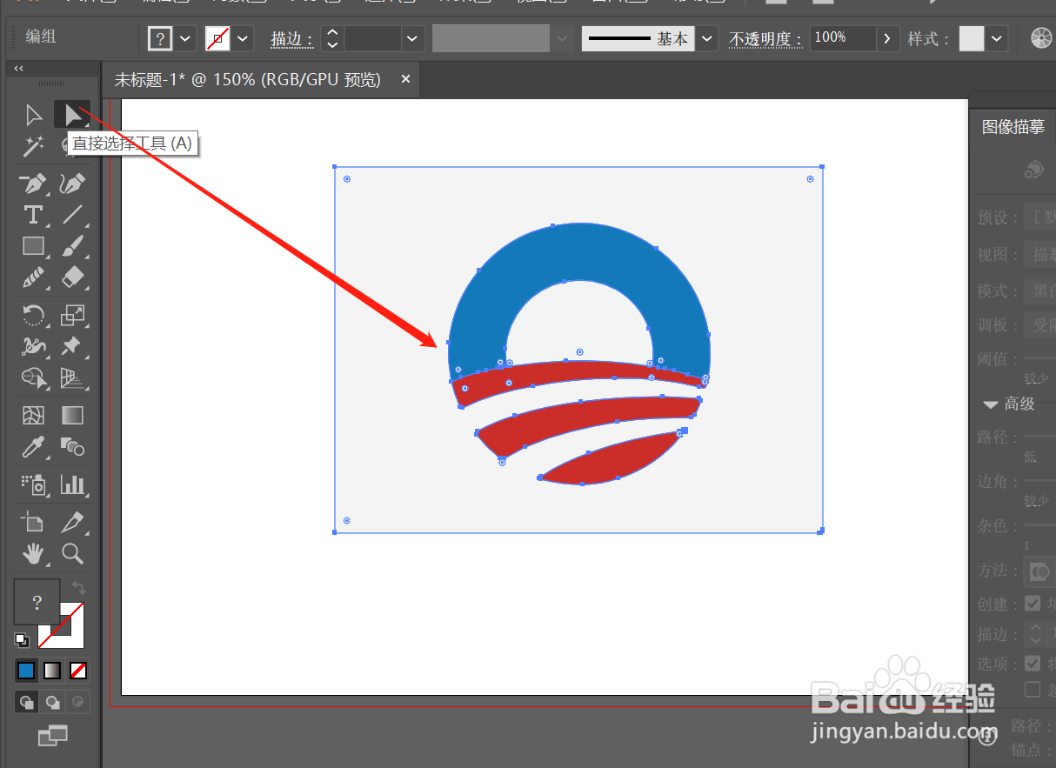Select the Perspective Grid tool

tap(72, 377)
